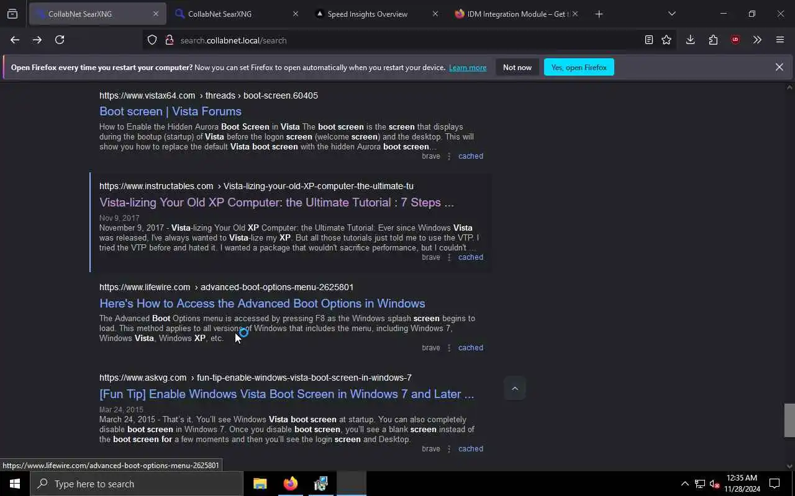Toggle reader view icon
Screen dimensions: 795x496
(648, 40)
